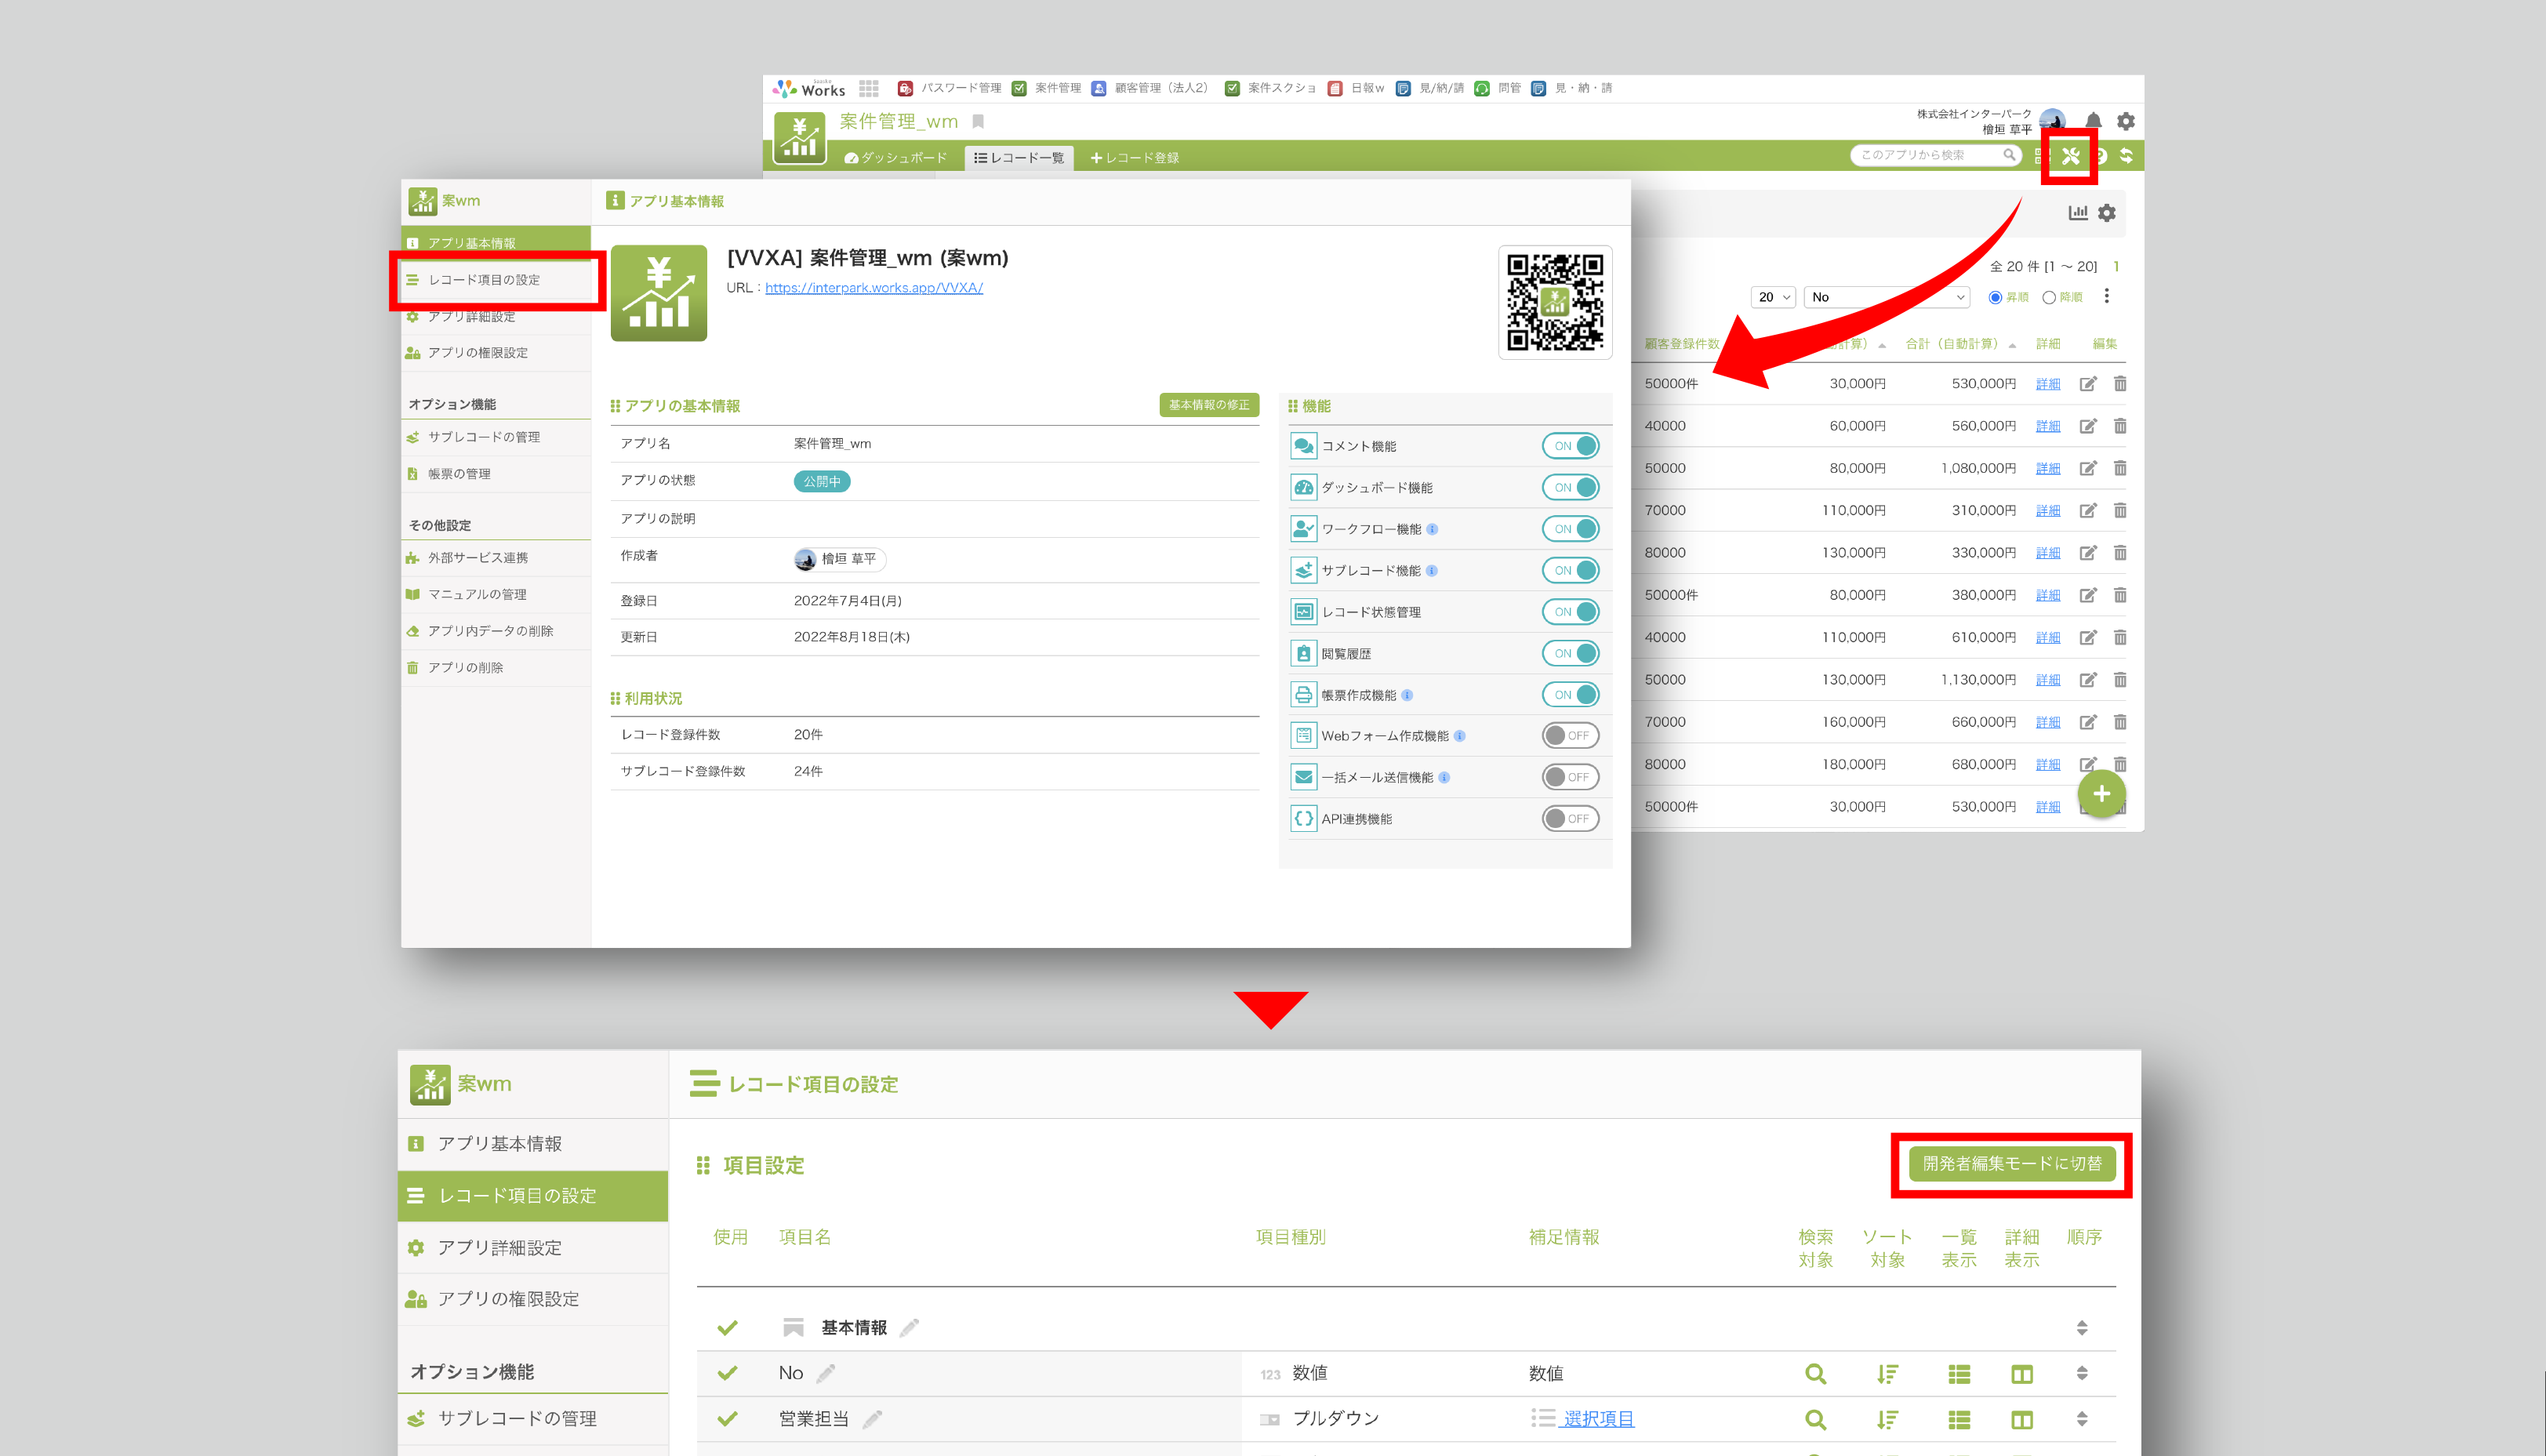Open the chart icon in record list
Screen dimensions: 2546x1456
coord(2078,213)
